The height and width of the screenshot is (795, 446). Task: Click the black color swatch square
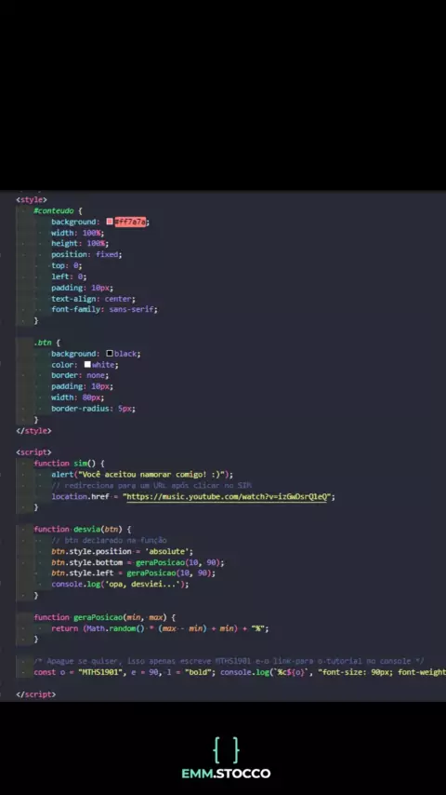pyautogui.click(x=110, y=354)
